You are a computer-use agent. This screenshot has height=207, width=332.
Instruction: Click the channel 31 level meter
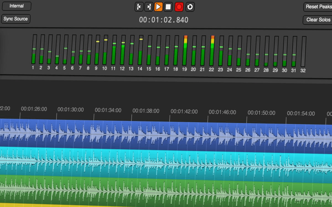pos(294,51)
